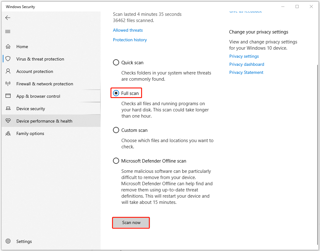
Task: Click the Firewall & network protection icon
Action: pyautogui.click(x=8, y=84)
